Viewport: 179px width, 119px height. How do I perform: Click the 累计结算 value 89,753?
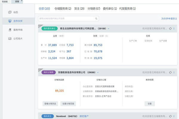(x=98, y=45)
